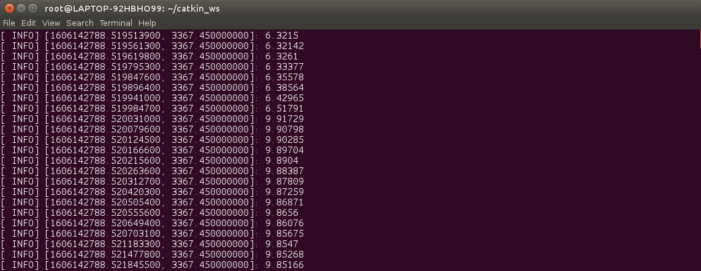The width and height of the screenshot is (701, 271).
Task: Click the log value 6.3215
Action: (x=282, y=36)
